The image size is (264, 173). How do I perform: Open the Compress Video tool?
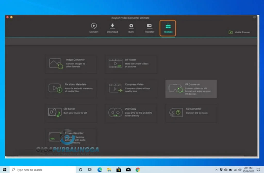tap(131, 88)
